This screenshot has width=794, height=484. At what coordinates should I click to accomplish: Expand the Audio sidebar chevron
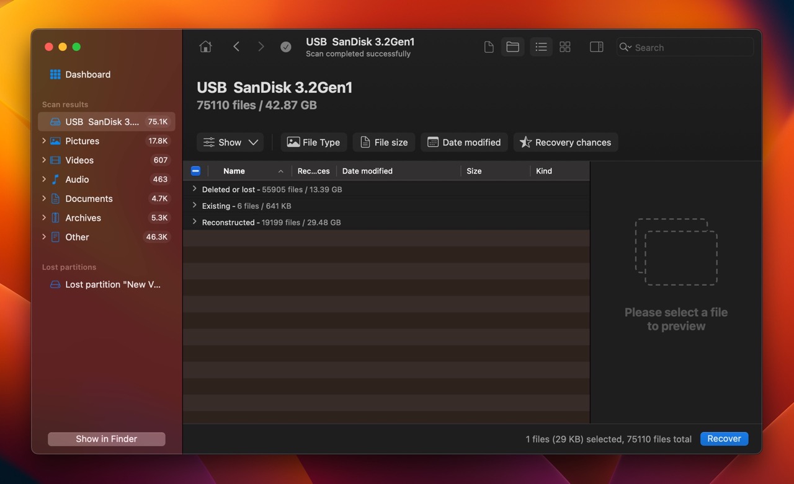(43, 179)
